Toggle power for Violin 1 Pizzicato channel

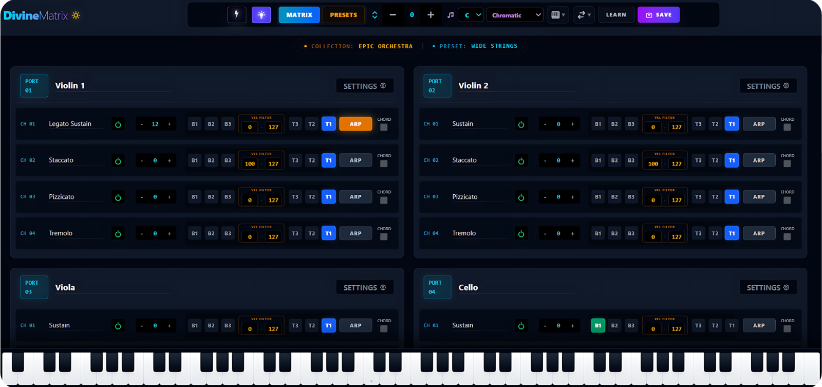click(118, 197)
